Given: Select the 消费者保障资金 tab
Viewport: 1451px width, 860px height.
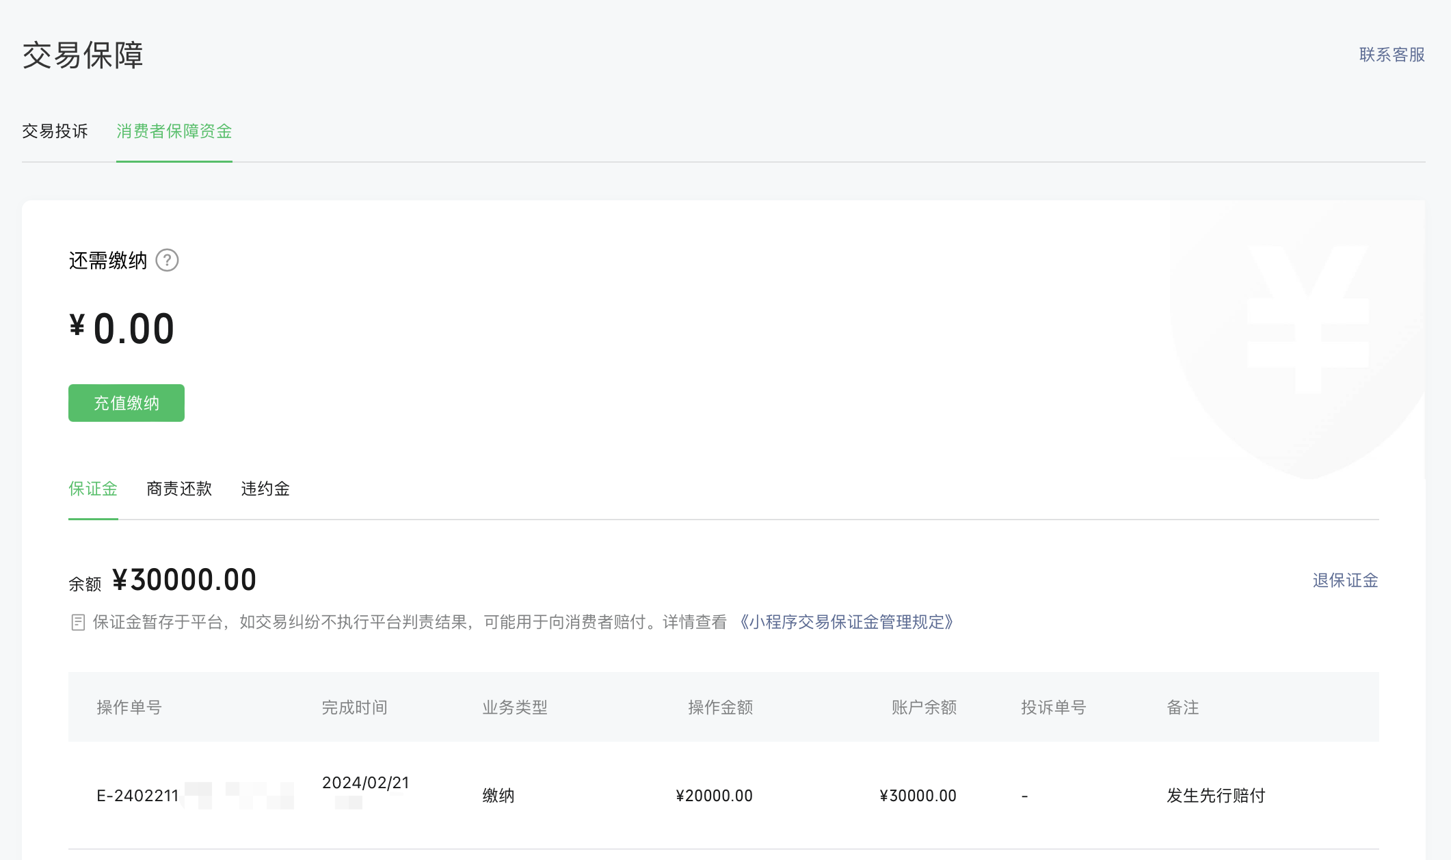Looking at the screenshot, I should point(174,131).
